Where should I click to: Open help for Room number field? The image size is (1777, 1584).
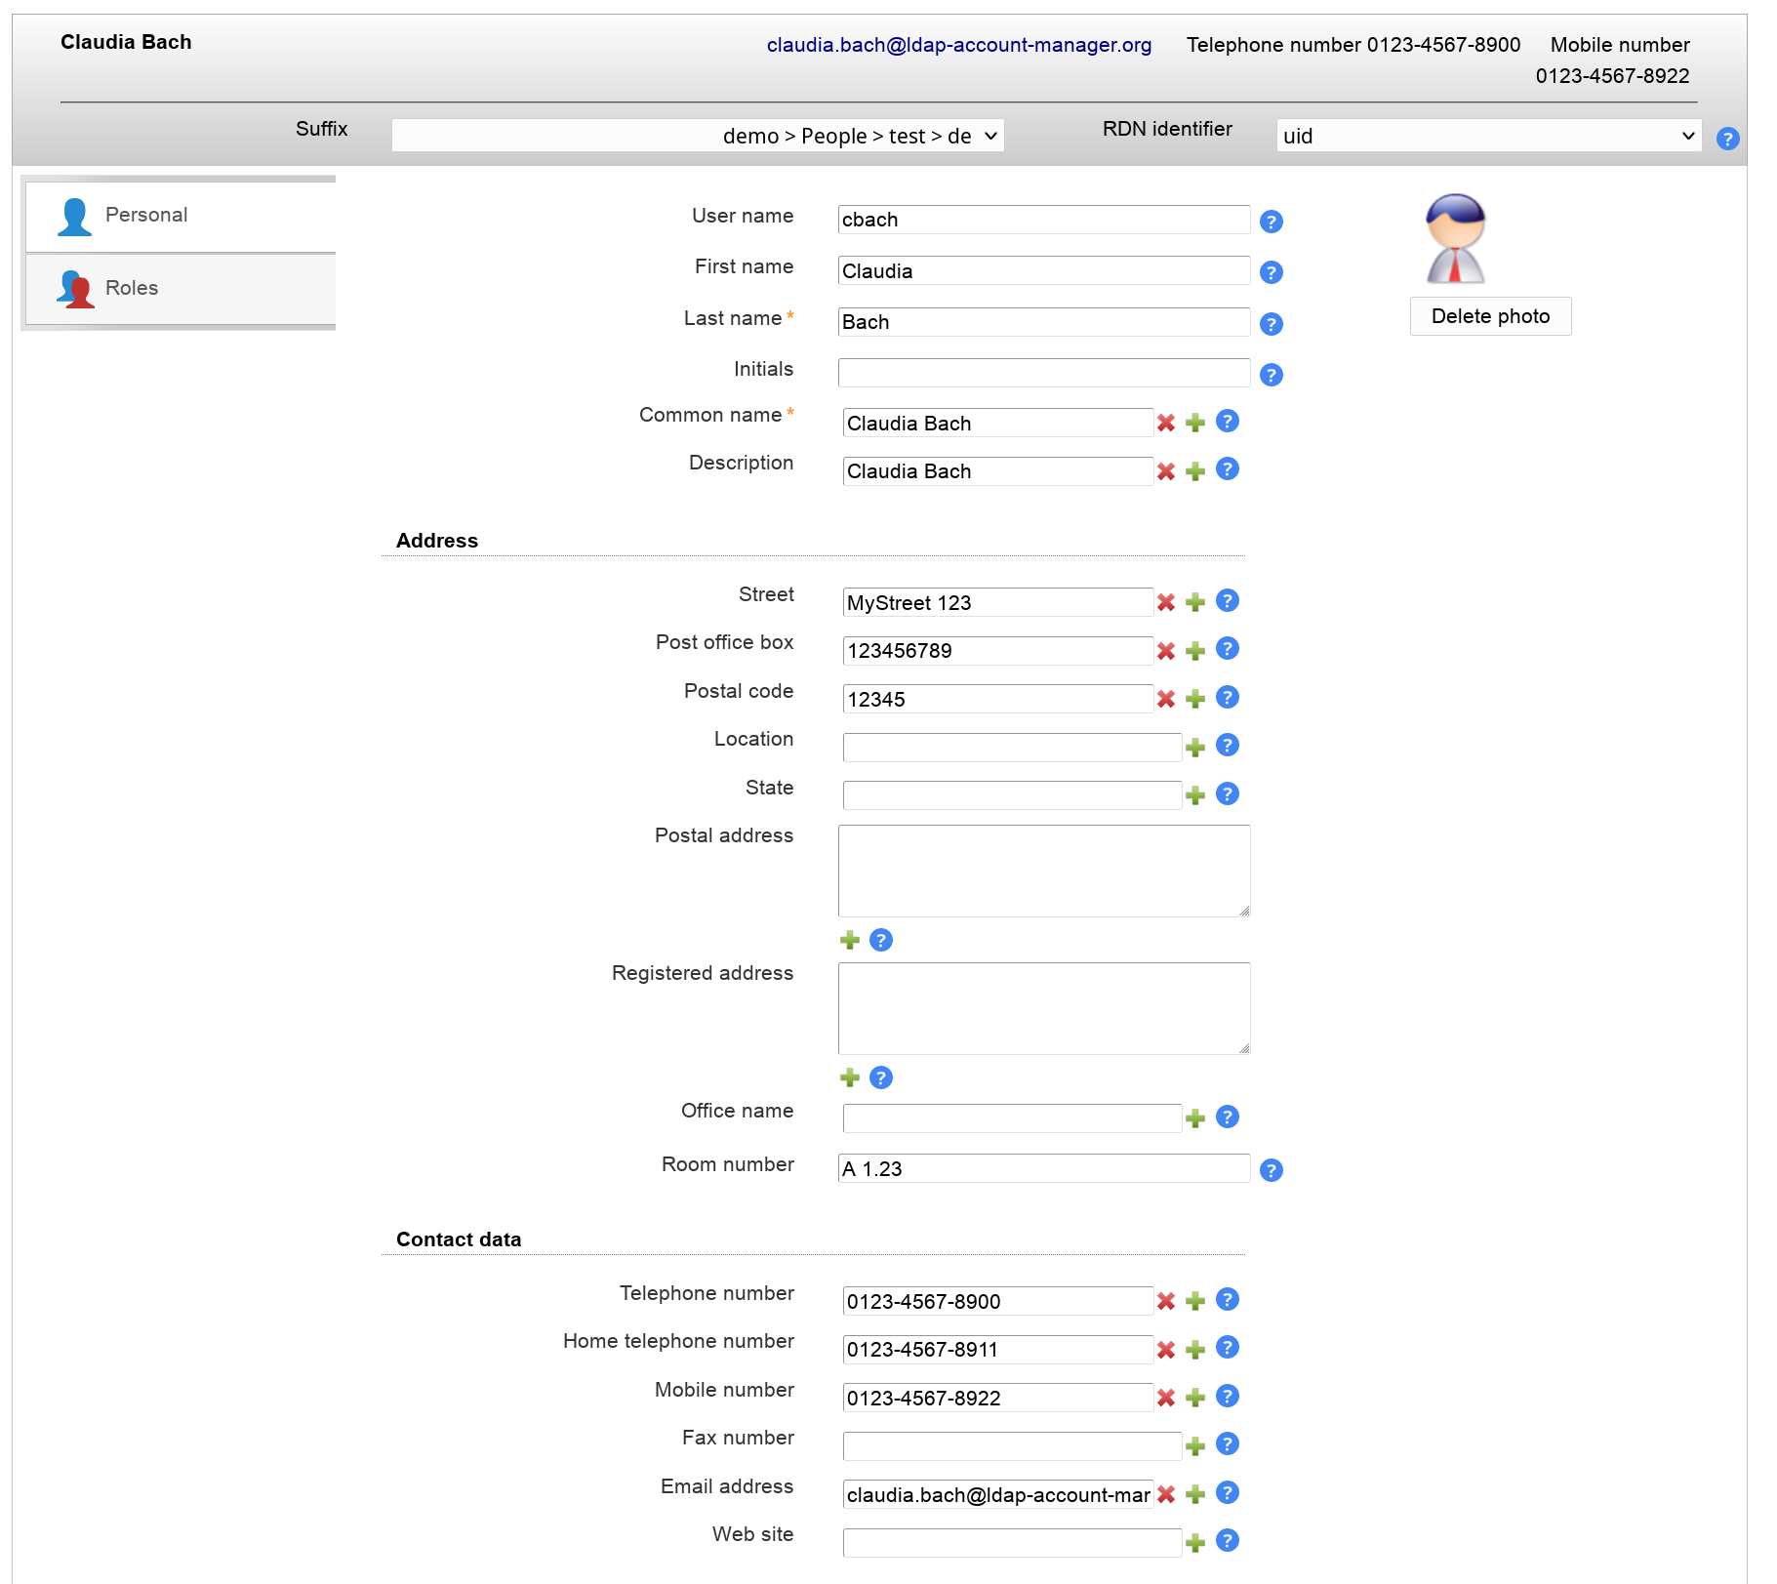[x=1271, y=1170]
